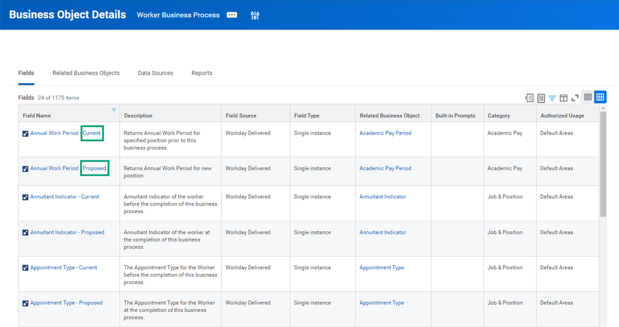
Task: Select Workday Delivered for Appointment Type - Proposed
Action: (x=248, y=303)
